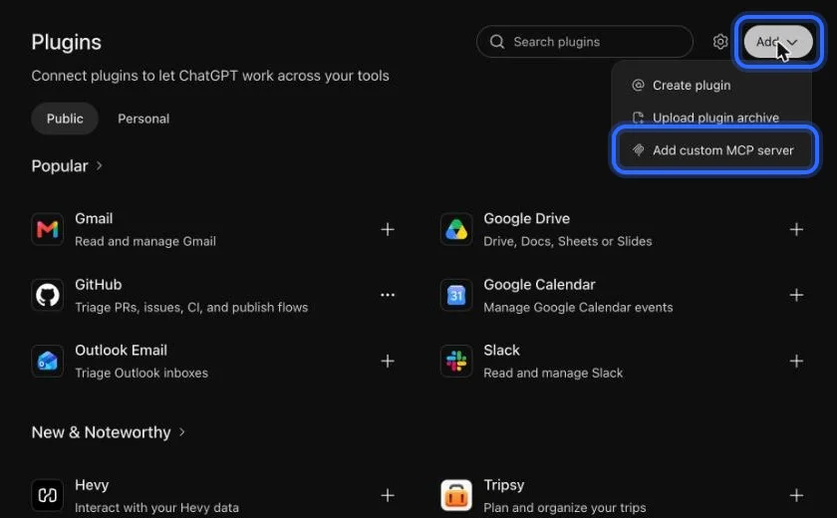
Task: Open the Slack plugin title
Action: click(502, 351)
